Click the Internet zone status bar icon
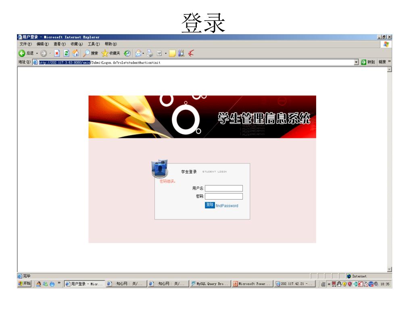The height and width of the screenshot is (309, 413). click(x=349, y=276)
